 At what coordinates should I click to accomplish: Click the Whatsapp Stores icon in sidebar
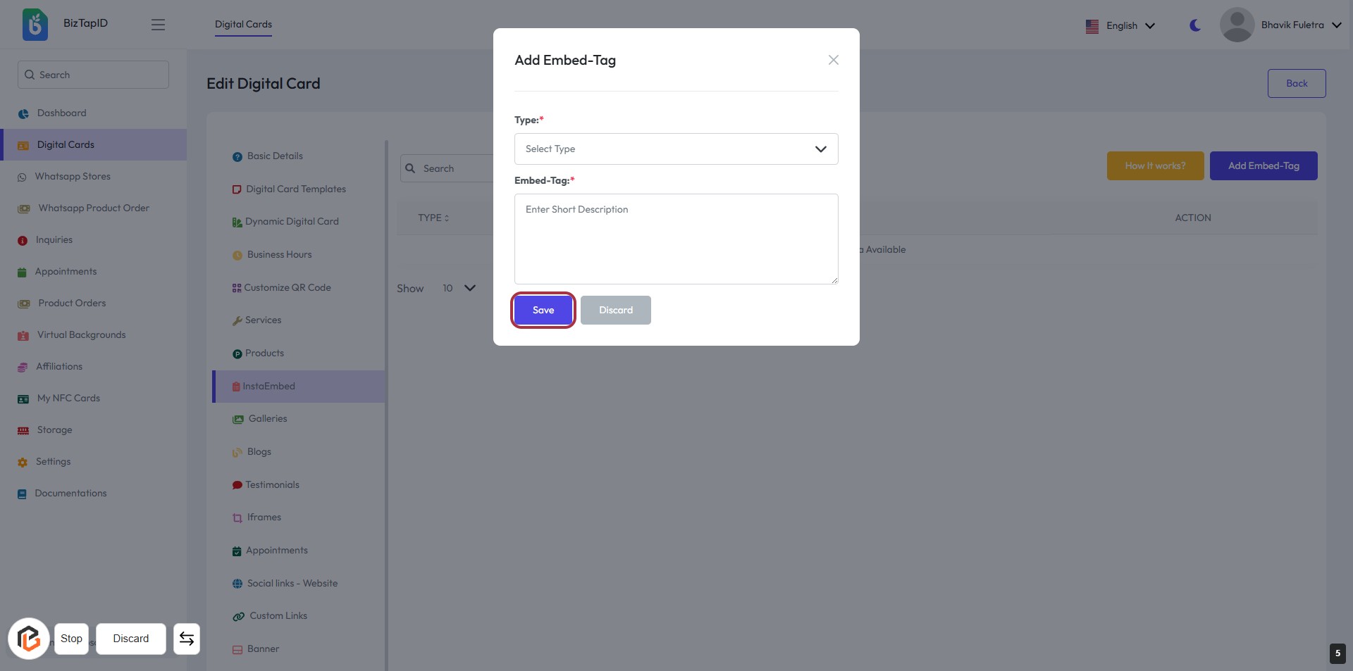[22, 177]
